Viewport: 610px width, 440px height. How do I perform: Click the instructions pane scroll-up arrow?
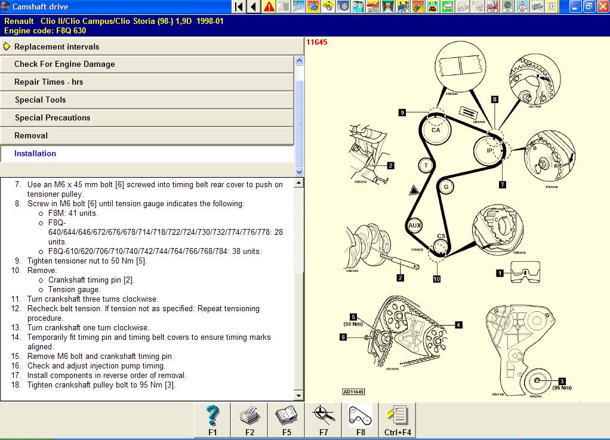coord(299,182)
